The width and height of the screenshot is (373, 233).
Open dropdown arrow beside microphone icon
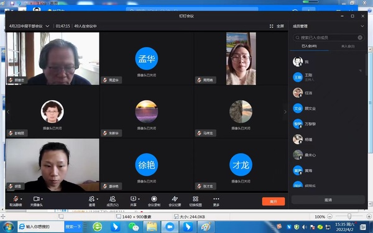[21, 199]
